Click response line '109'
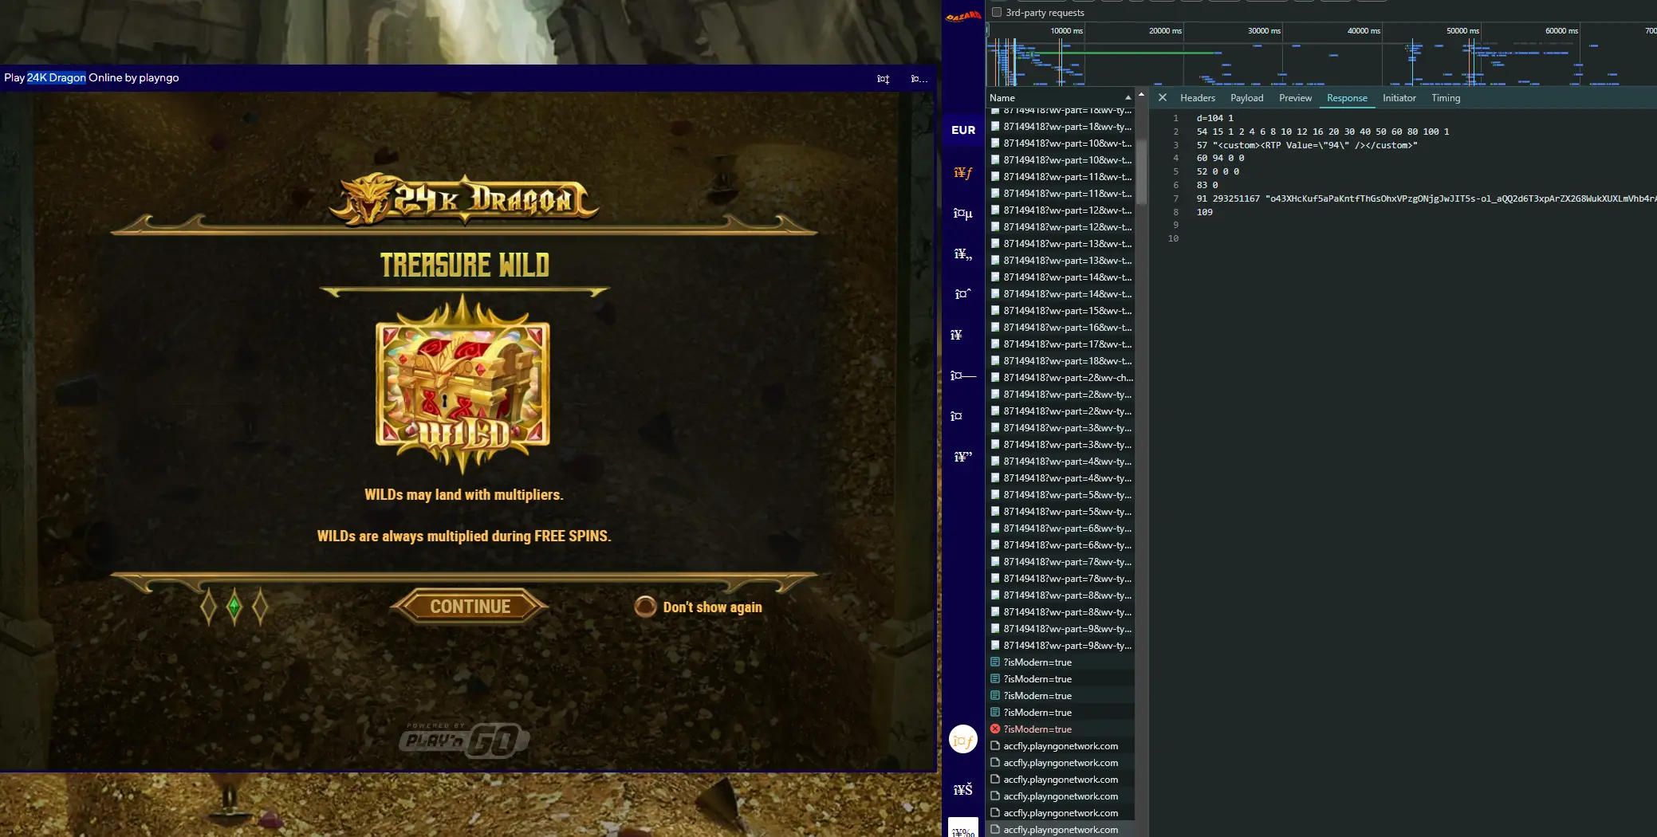This screenshot has height=837, width=1657. pyautogui.click(x=1204, y=212)
